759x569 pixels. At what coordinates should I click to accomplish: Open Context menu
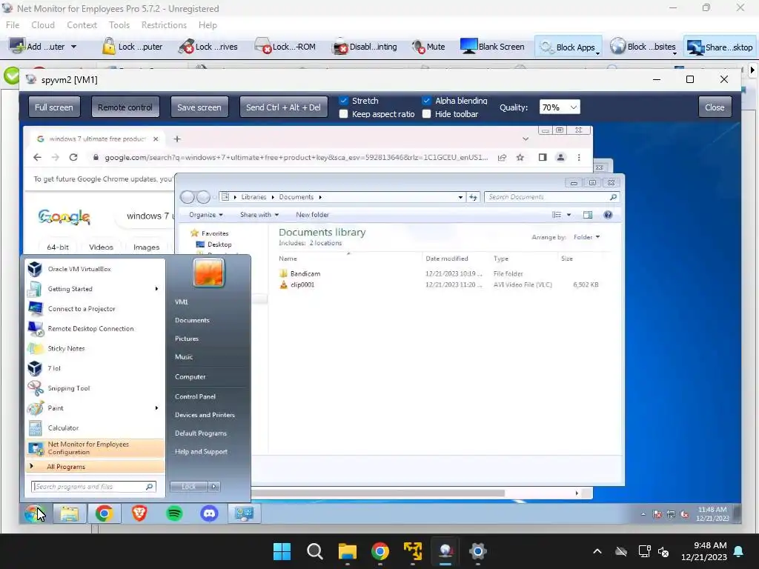point(82,24)
